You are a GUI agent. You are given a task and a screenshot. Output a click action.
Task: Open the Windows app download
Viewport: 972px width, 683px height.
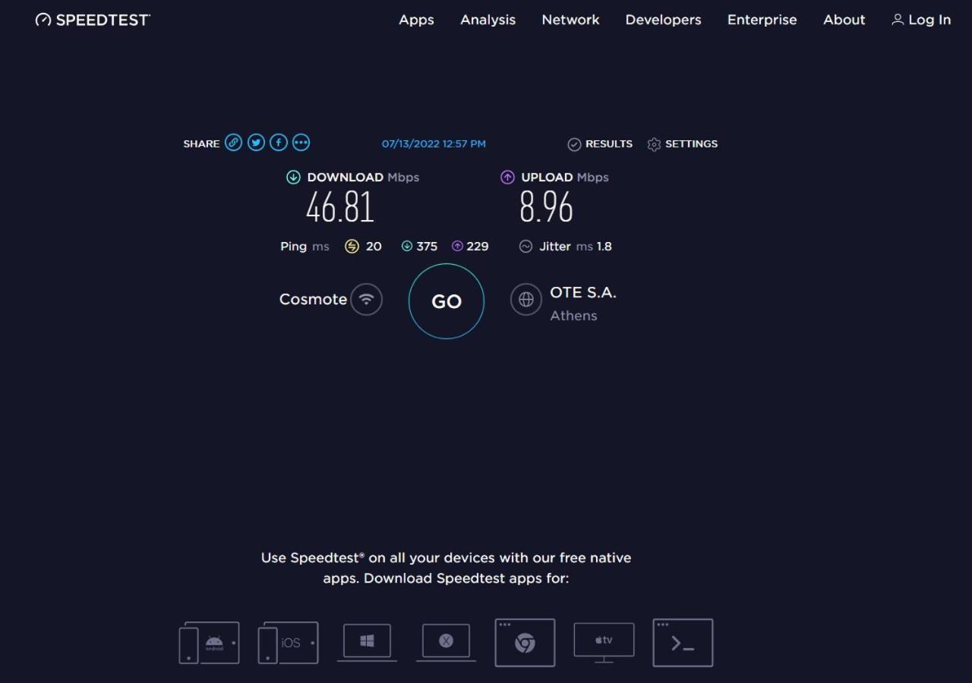pyautogui.click(x=367, y=643)
